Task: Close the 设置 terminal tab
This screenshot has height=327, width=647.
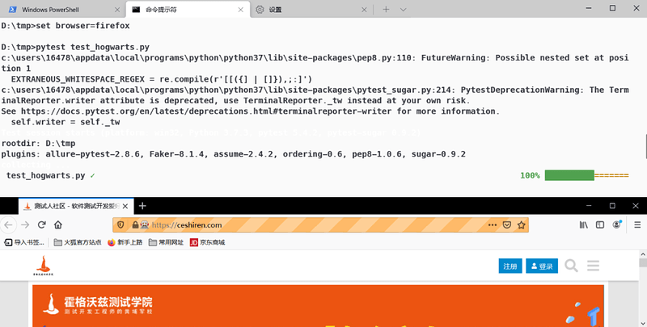Action: [364, 10]
